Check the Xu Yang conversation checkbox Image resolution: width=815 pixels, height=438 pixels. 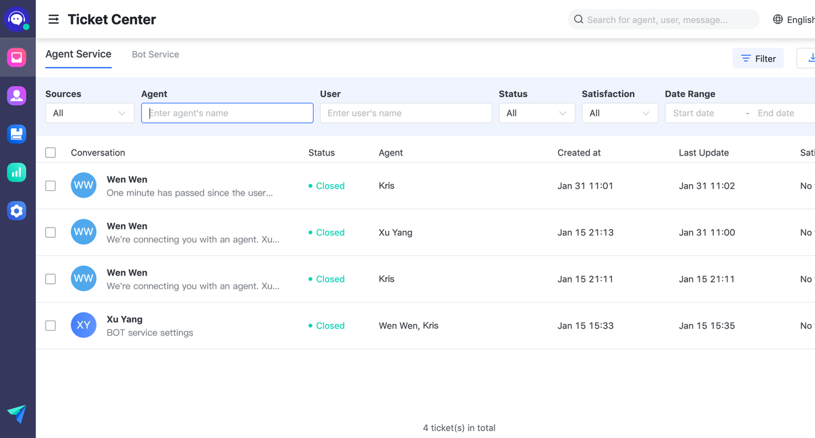click(51, 326)
